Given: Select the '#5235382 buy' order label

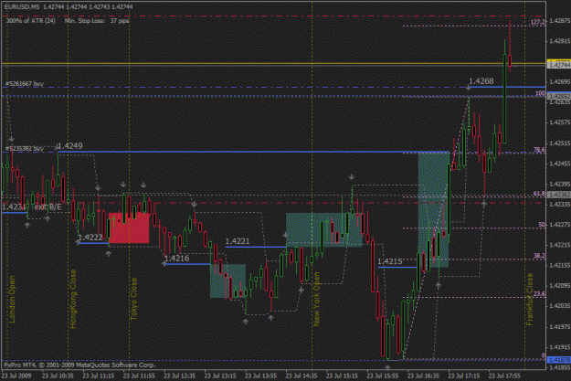Looking at the screenshot, I should click(25, 149).
